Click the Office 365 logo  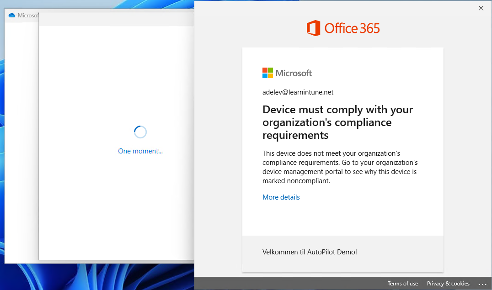(x=343, y=28)
